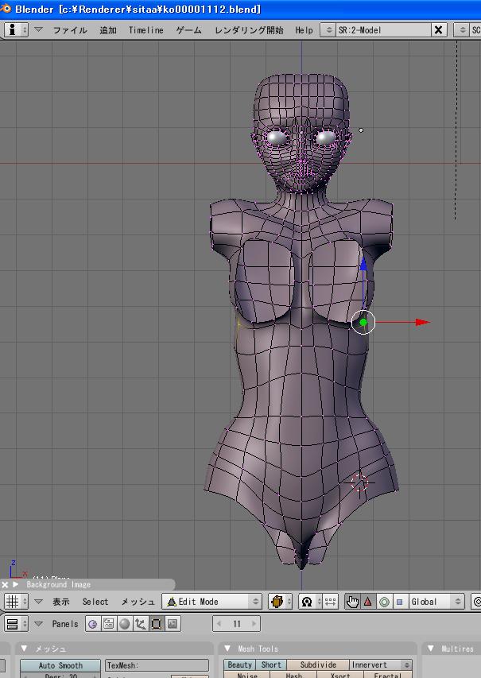
Task: Collapse the top header menus triangle
Action: click(38, 29)
